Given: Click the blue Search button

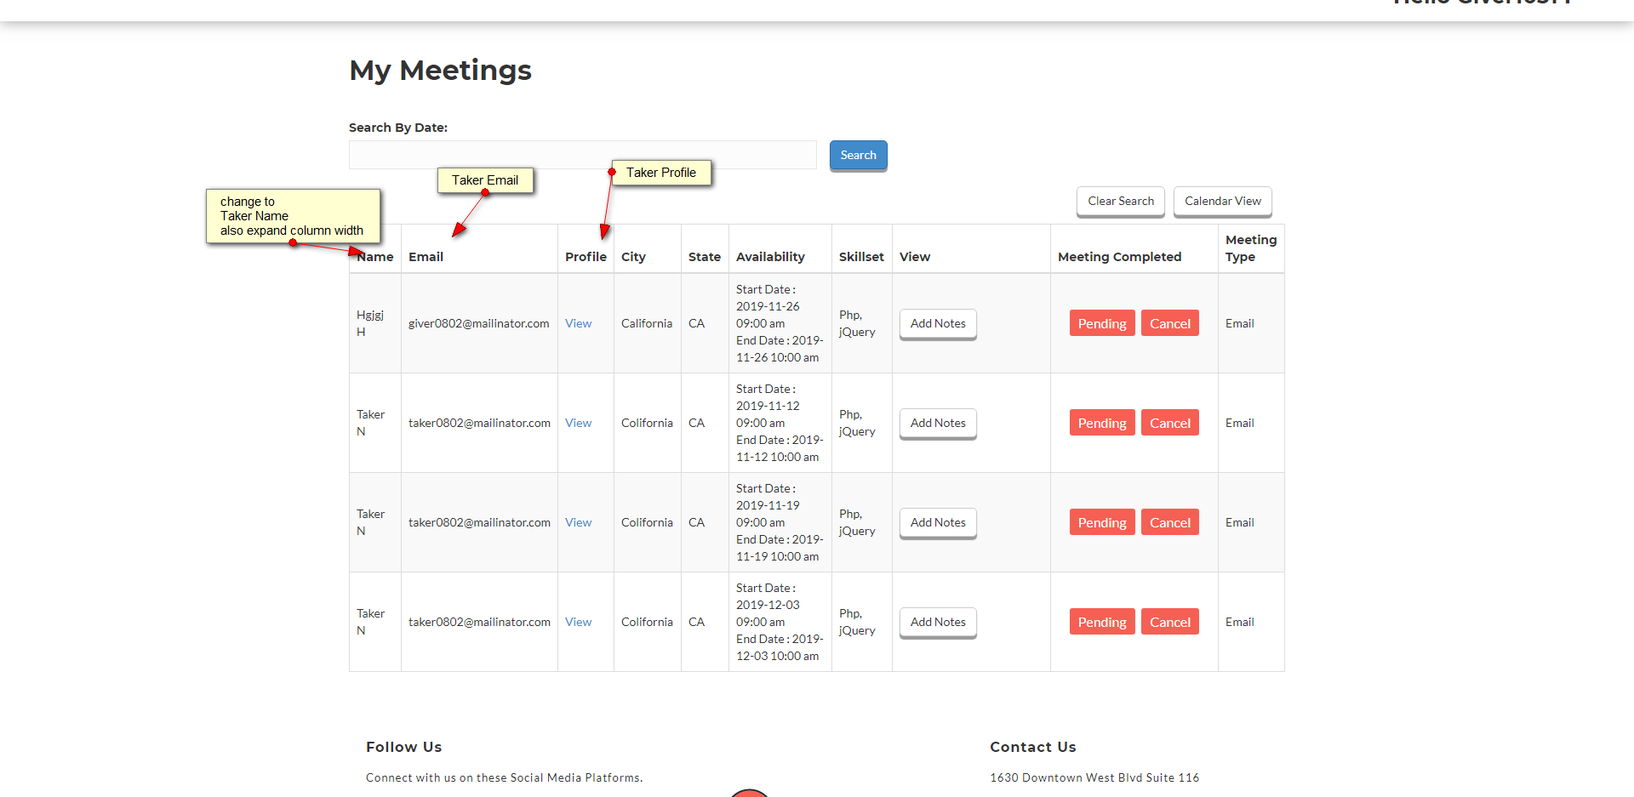Looking at the screenshot, I should coord(858,156).
